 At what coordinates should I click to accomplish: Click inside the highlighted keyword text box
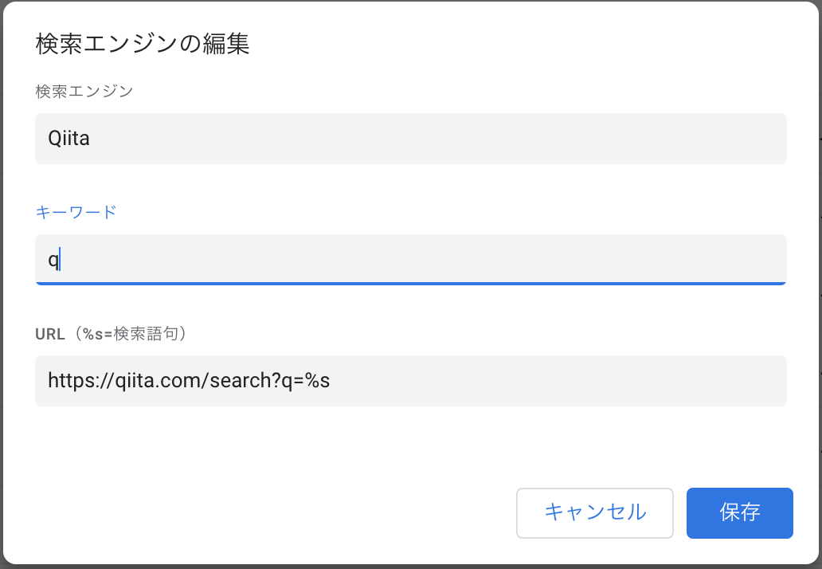click(x=319, y=258)
